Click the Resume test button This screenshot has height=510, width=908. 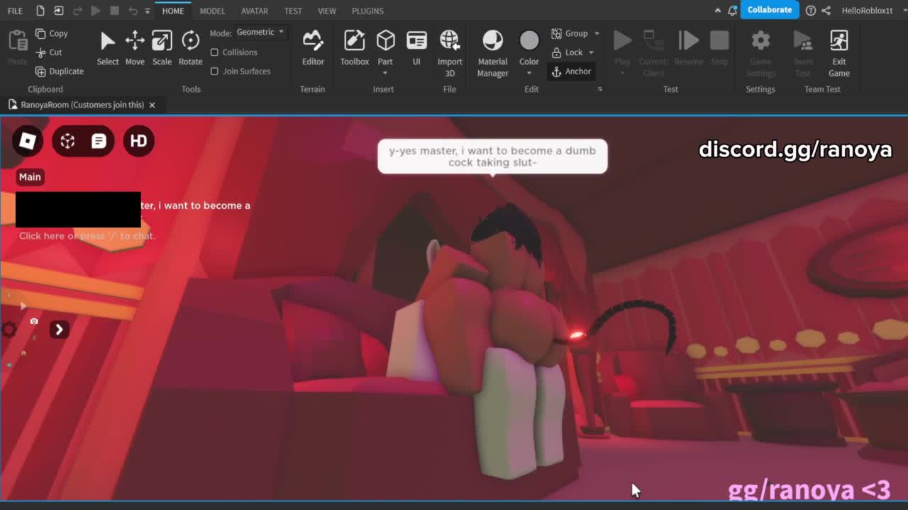pyautogui.click(x=688, y=48)
